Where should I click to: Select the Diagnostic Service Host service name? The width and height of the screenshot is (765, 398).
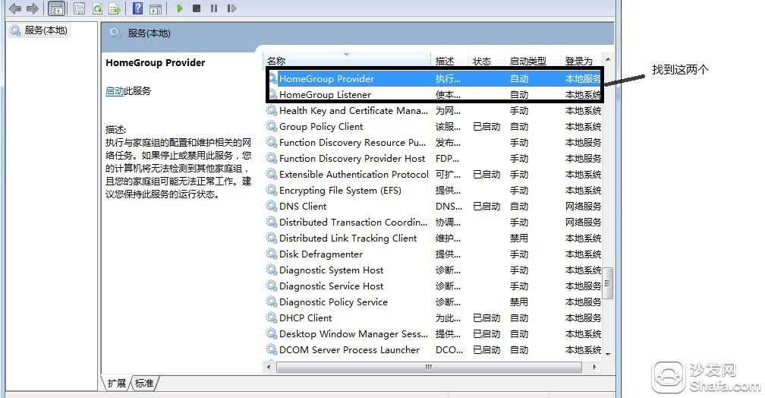331,286
